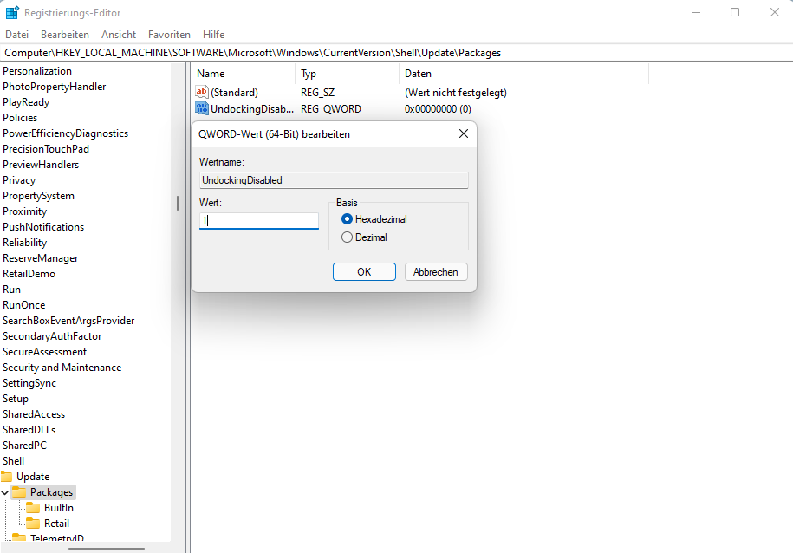This screenshot has height=553, width=793.
Task: Click the REG_SZ type cell
Action: pyautogui.click(x=317, y=93)
